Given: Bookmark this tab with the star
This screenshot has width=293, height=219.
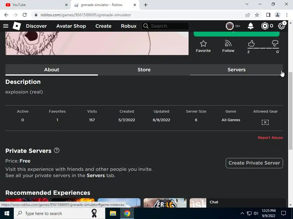Looking at the screenshot, I should coord(257,15).
